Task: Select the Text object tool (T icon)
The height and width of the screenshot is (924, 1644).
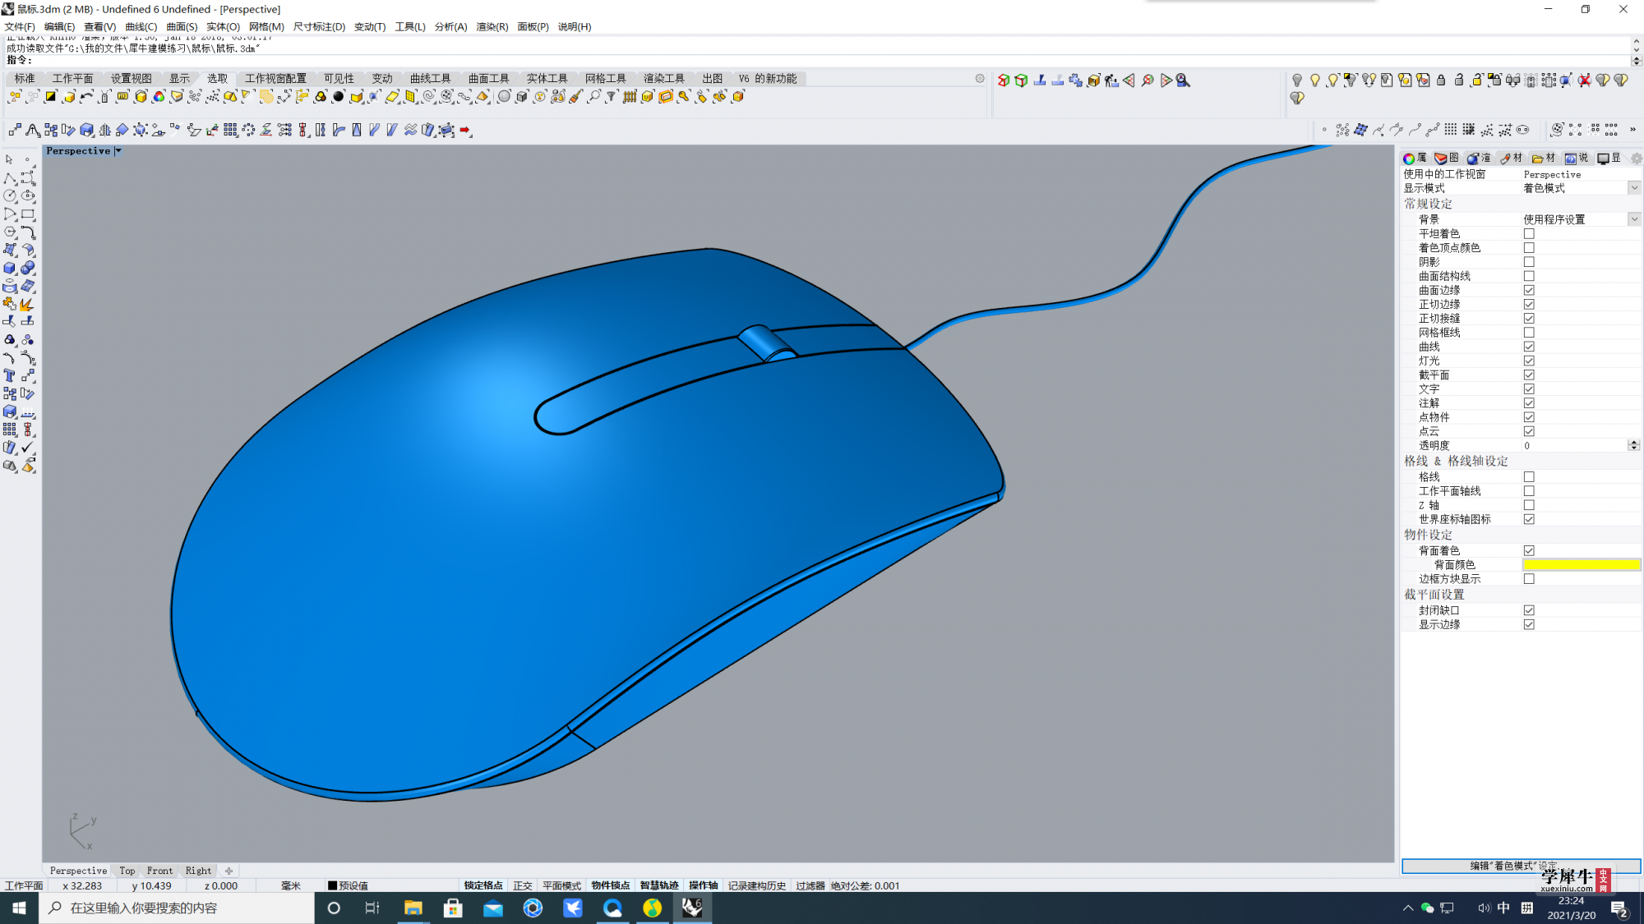Action: (x=10, y=375)
